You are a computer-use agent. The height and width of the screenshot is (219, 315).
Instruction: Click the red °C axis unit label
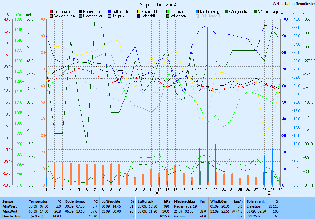[8, 14]
